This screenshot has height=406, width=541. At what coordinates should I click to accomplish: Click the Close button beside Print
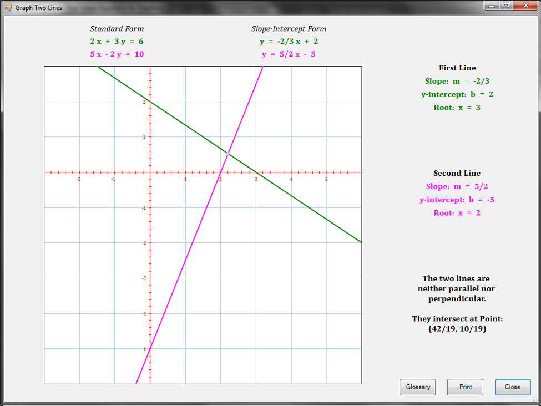[512, 387]
